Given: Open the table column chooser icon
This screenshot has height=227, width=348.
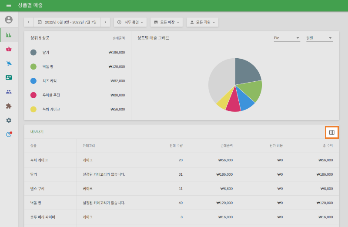Looking at the screenshot, I should point(332,133).
